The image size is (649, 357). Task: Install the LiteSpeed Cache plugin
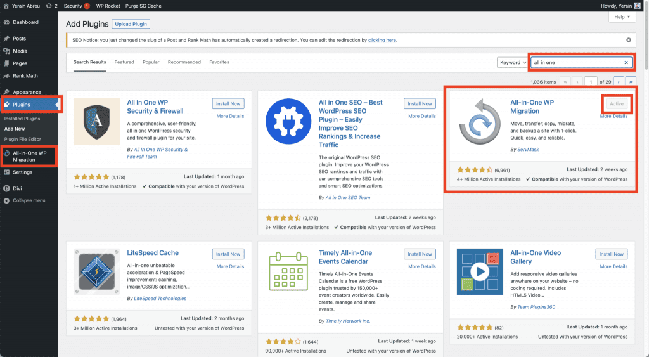pos(228,254)
